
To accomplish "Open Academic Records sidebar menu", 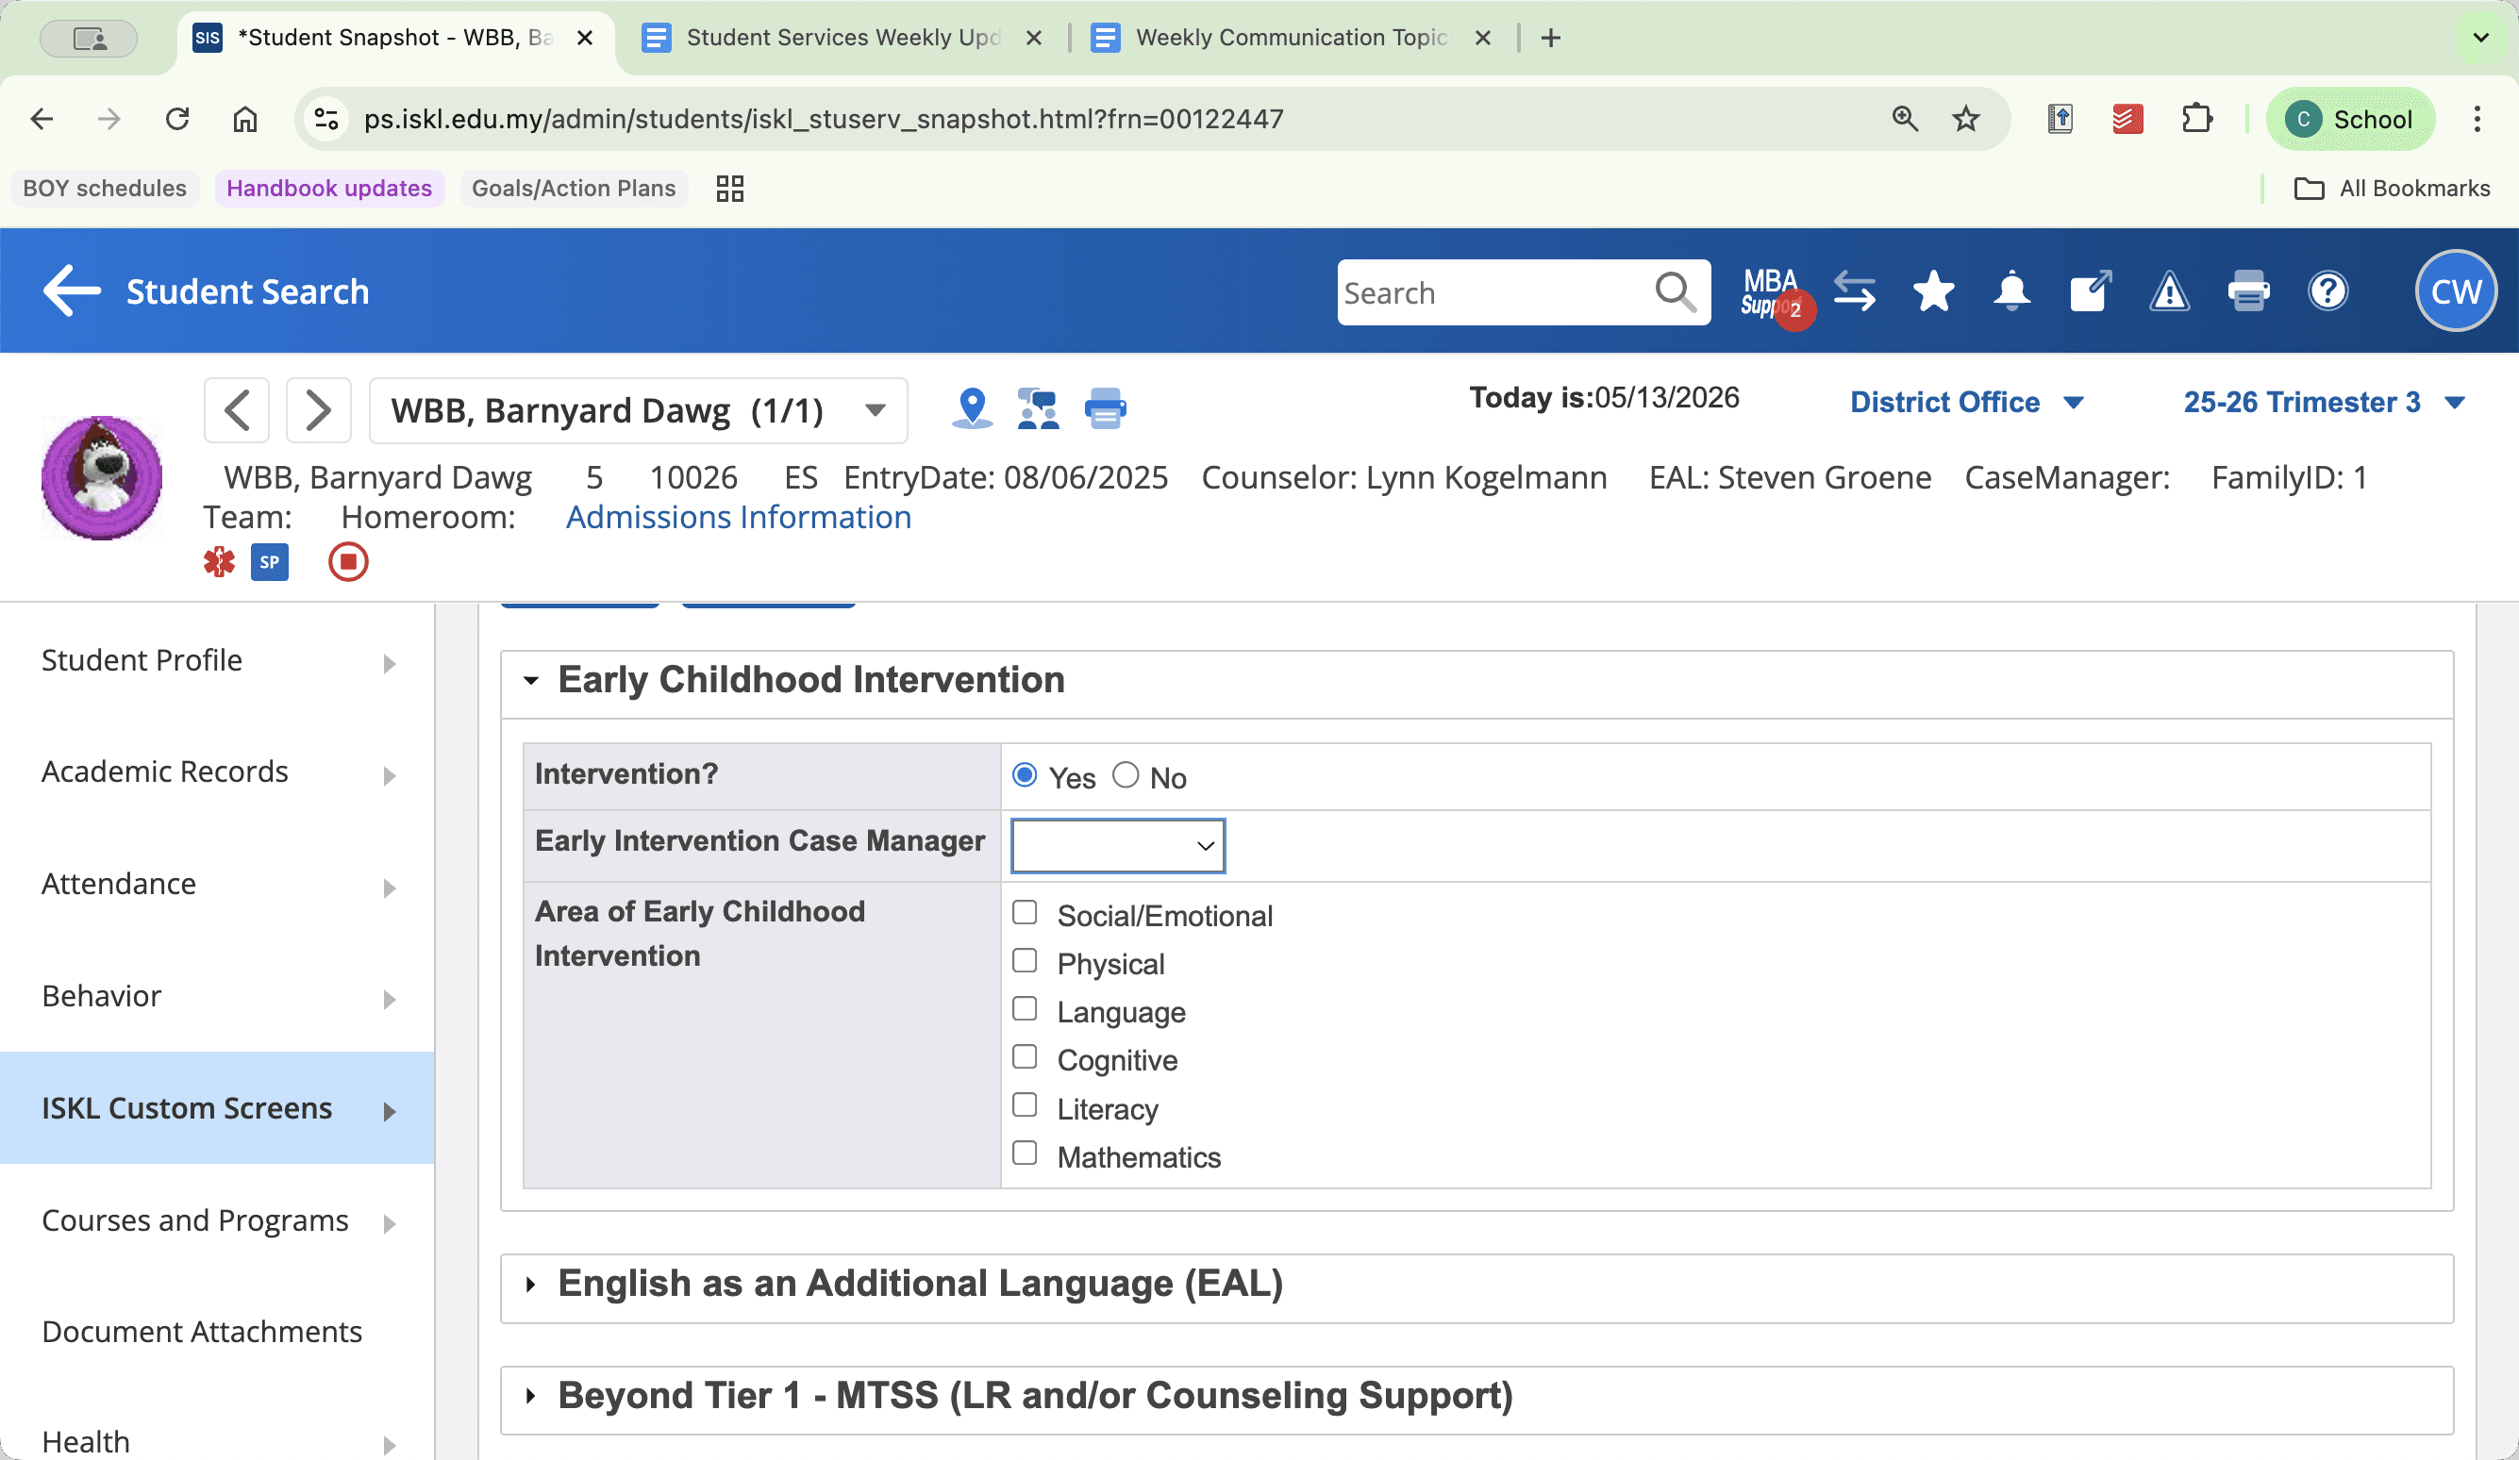I will point(218,772).
